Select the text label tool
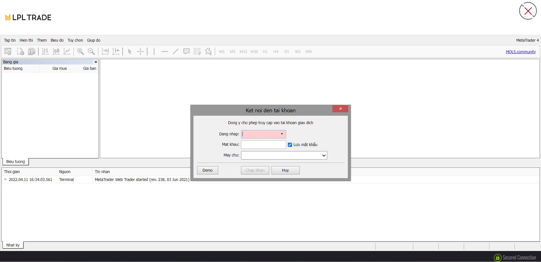541x262 pixels. [x=186, y=51]
